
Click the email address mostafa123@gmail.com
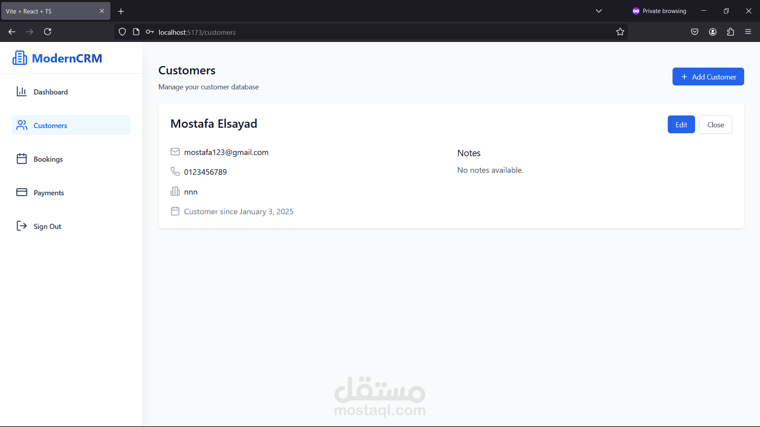point(226,152)
